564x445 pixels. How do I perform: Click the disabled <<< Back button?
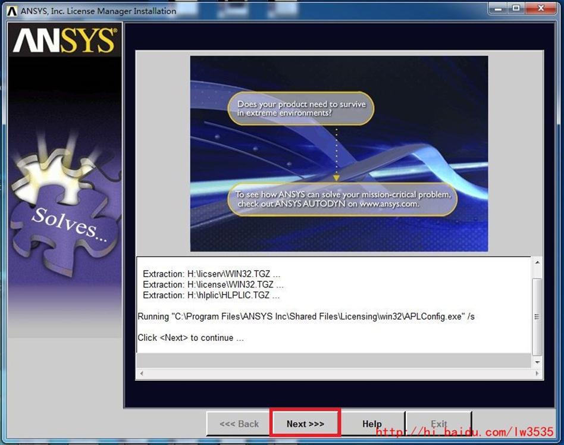coord(239,424)
